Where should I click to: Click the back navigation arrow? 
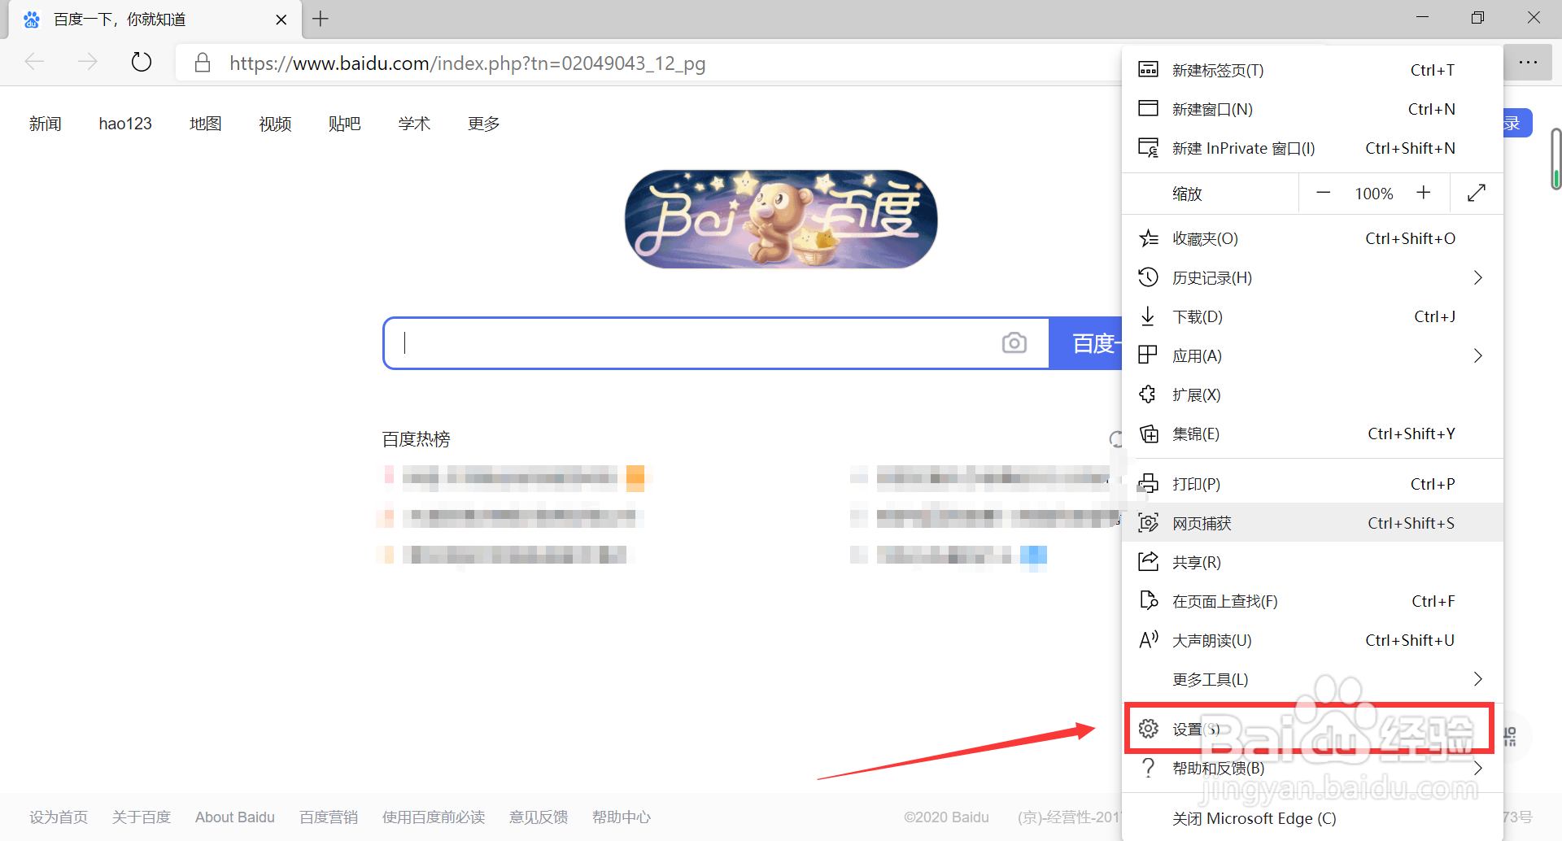(x=34, y=62)
